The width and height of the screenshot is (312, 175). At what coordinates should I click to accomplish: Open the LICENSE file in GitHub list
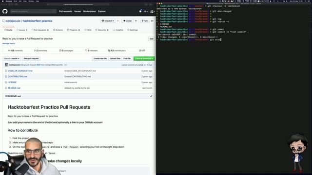coord(12,82)
